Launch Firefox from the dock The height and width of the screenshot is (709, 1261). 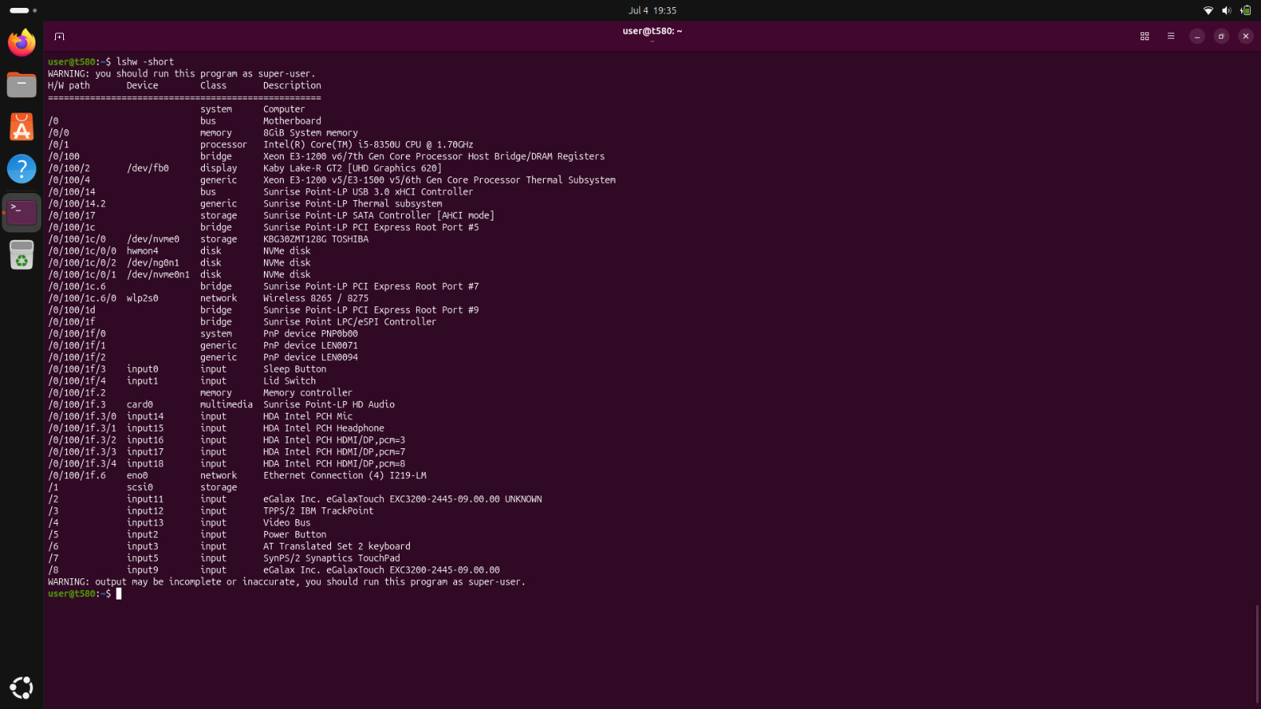21,42
